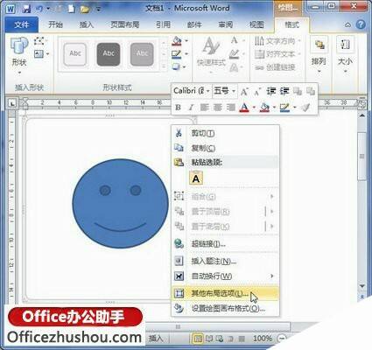Choose 插入题注(N)... from the context menu
This screenshot has width=372, height=350.
click(x=225, y=261)
